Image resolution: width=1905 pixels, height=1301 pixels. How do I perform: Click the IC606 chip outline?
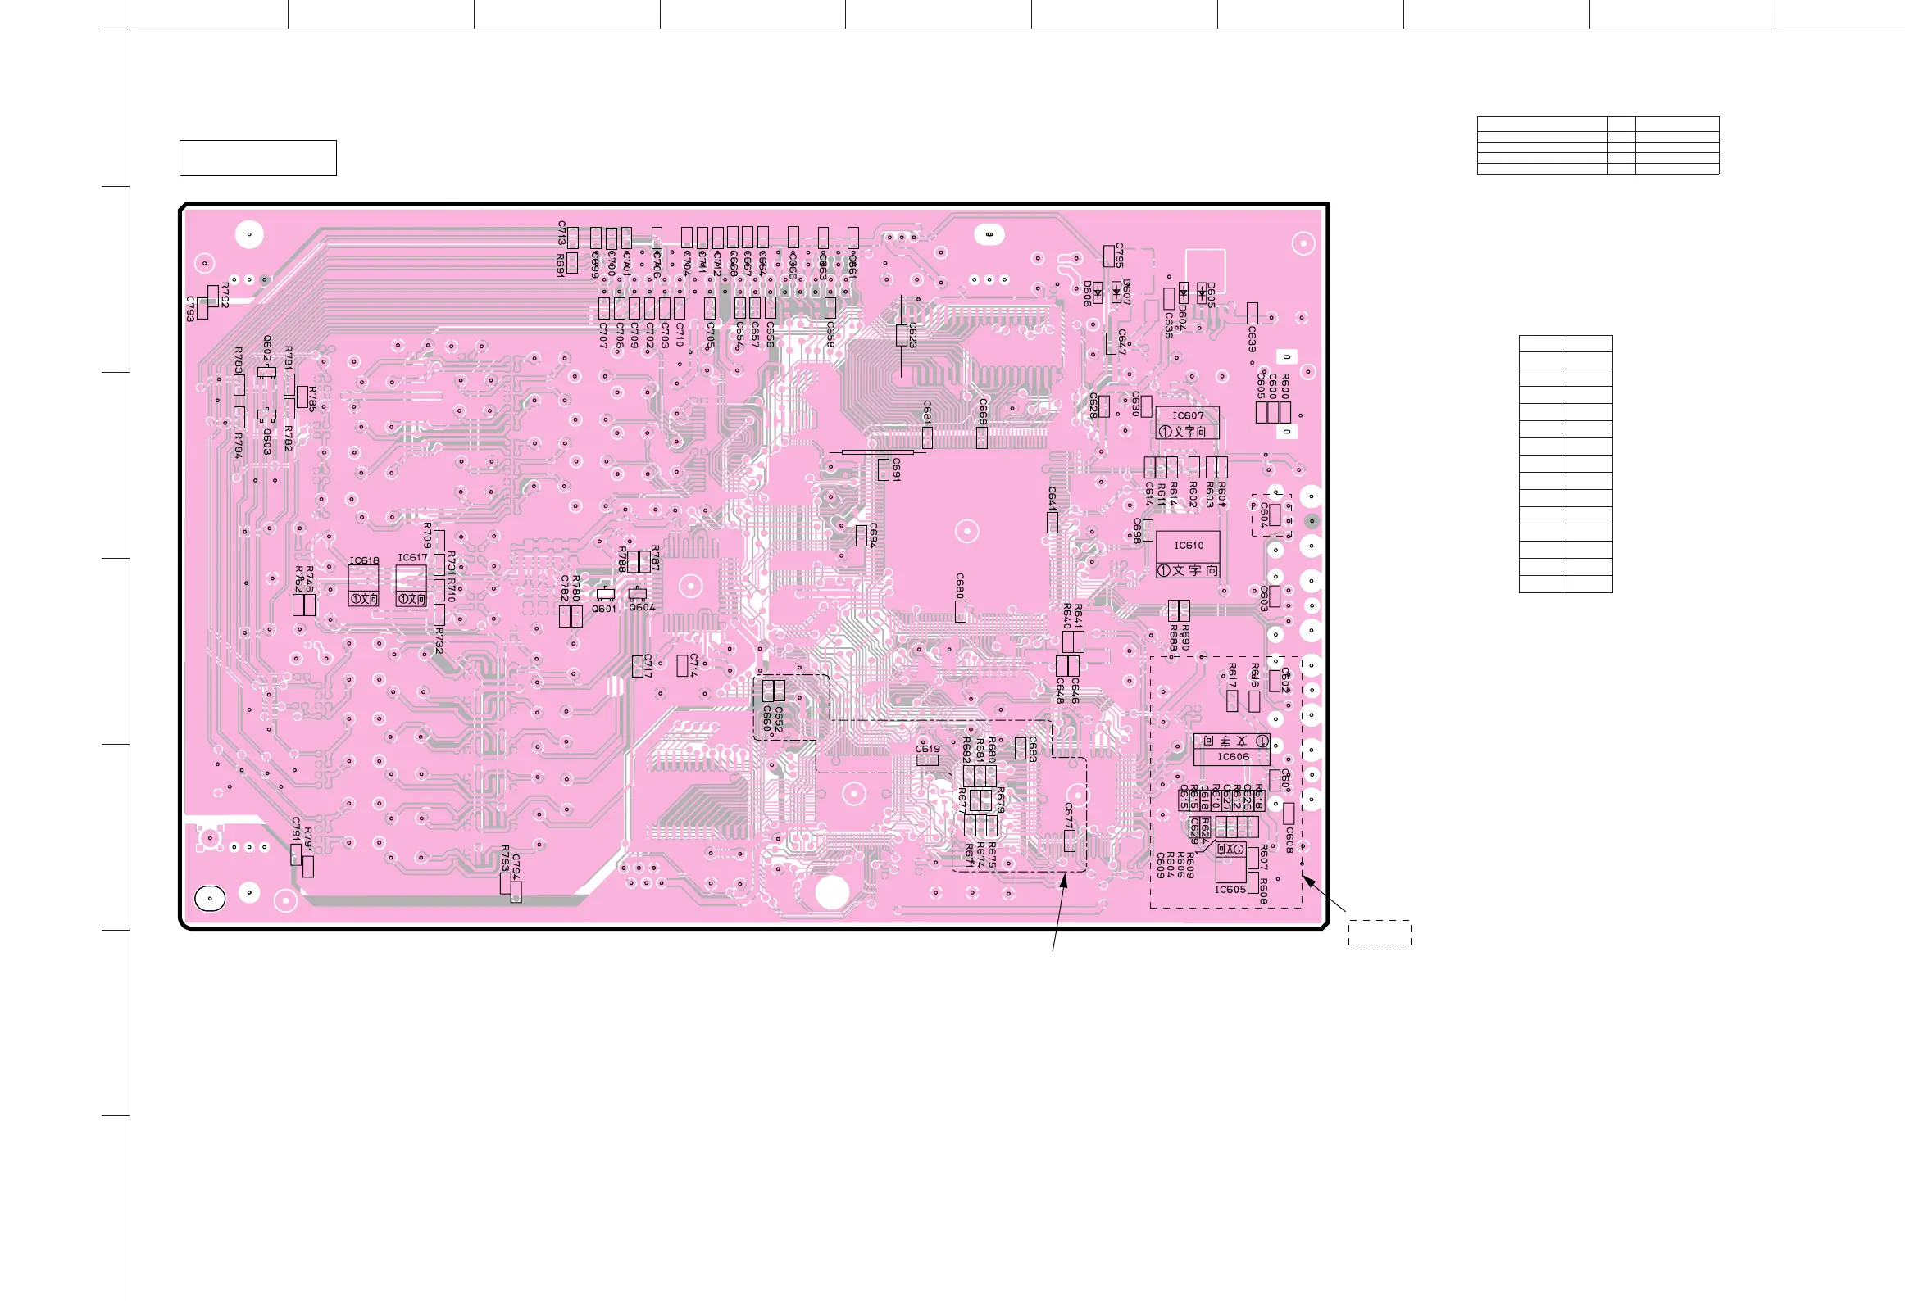point(1231,749)
